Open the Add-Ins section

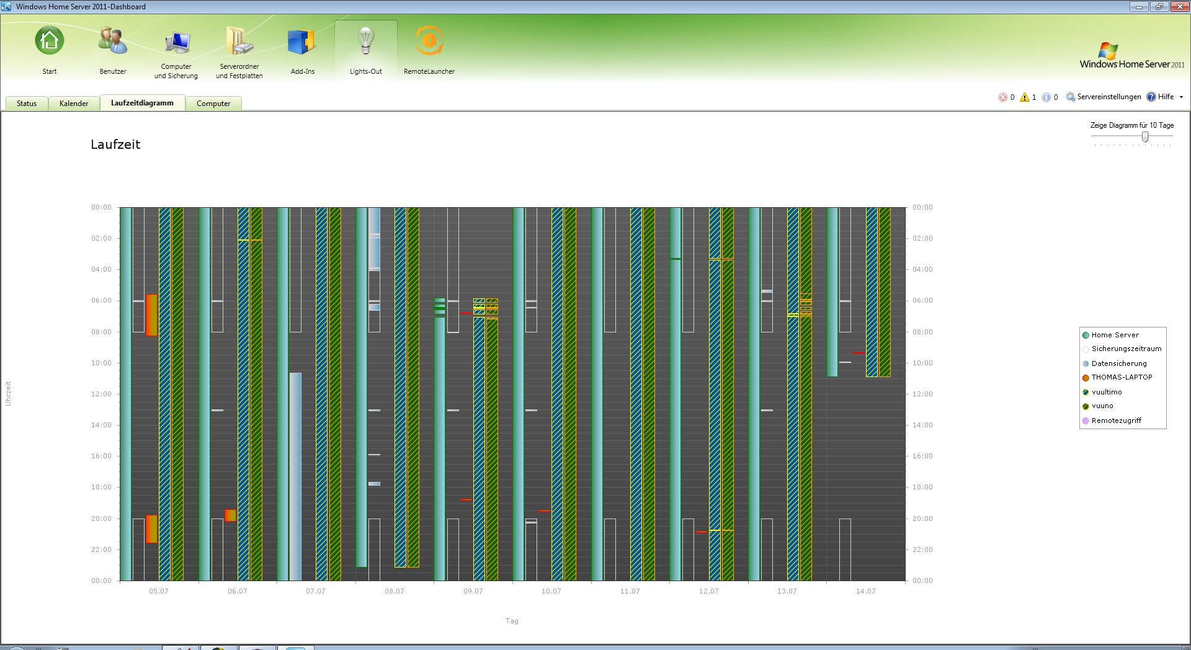tap(303, 43)
